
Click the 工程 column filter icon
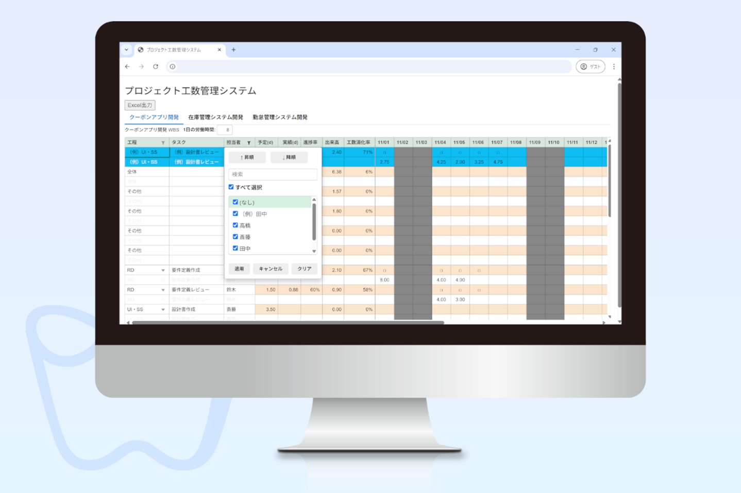pos(163,143)
